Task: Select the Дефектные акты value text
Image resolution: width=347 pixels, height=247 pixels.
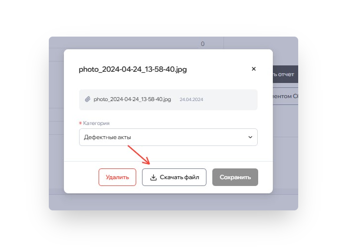Action: [x=107, y=137]
